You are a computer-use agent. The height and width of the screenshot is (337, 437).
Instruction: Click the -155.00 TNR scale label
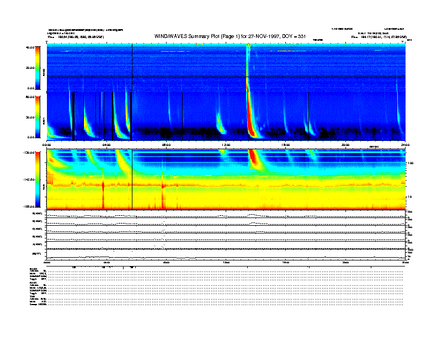(29, 206)
